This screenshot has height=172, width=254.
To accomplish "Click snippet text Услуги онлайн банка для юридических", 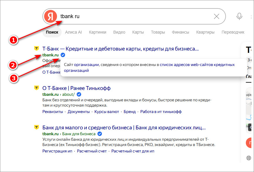I will click(129, 142).
